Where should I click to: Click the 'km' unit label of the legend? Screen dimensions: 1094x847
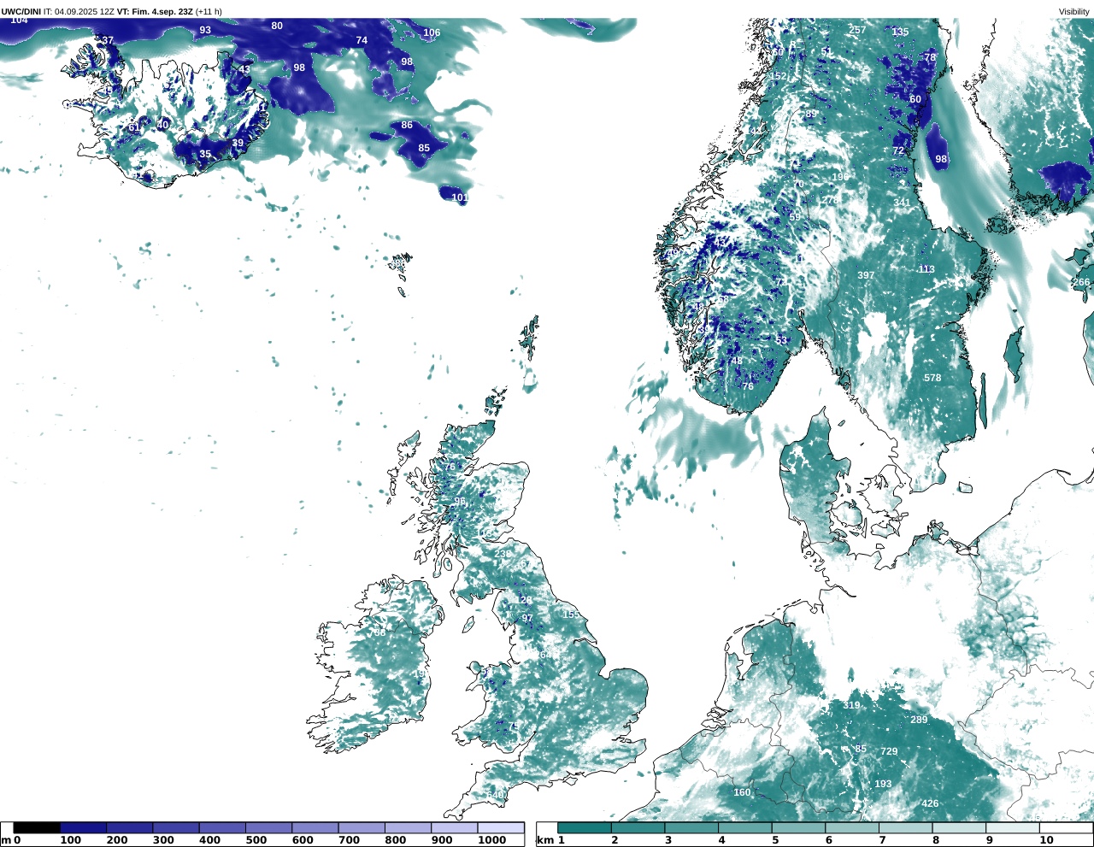[x=544, y=840]
